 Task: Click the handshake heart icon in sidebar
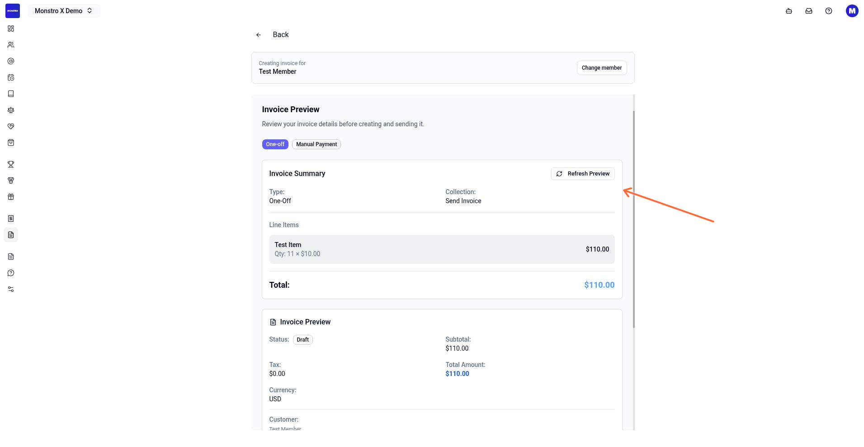11,126
